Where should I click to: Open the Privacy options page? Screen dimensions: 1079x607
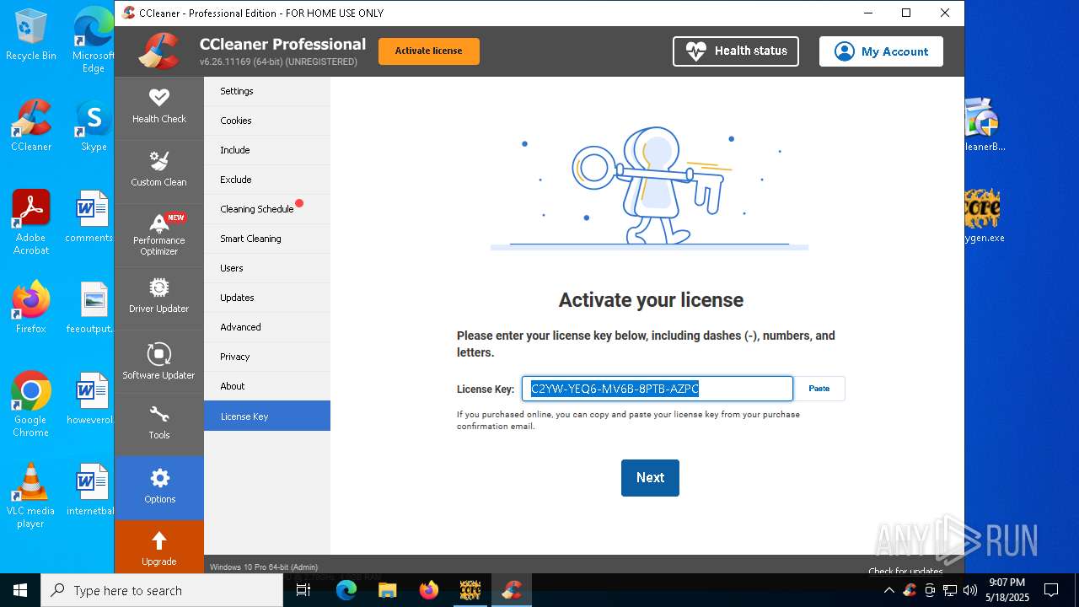coord(267,357)
